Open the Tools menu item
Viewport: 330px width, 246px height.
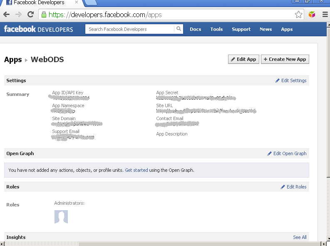pos(216,29)
